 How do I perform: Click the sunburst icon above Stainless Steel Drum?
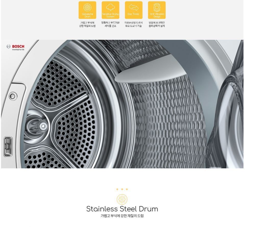[122, 199]
